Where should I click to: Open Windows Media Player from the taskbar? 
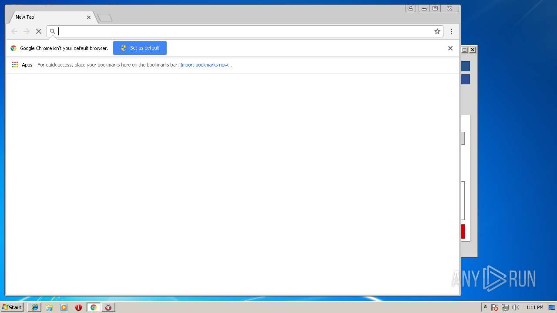64,307
